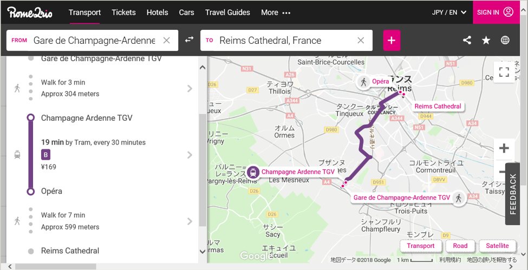Click page scrollbar down arrow at right
Screen dimensions: 528x270
(524, 254)
